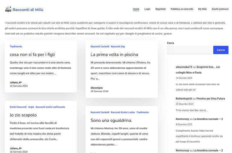Open the Racconti di Milù site title
This screenshot has height=153, width=232.
click(x=28, y=10)
